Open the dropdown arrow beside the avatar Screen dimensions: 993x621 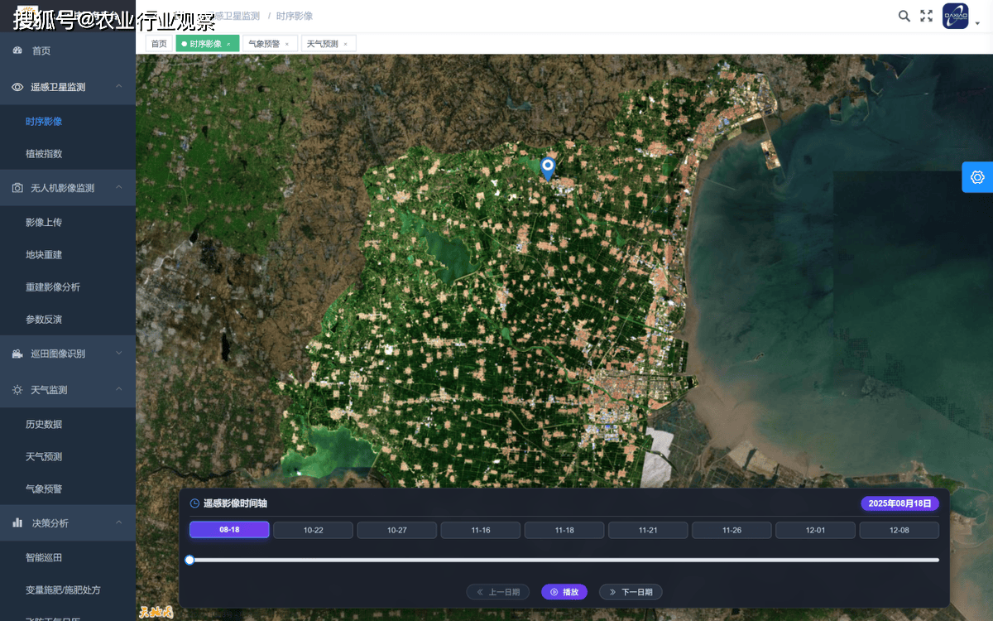[978, 23]
